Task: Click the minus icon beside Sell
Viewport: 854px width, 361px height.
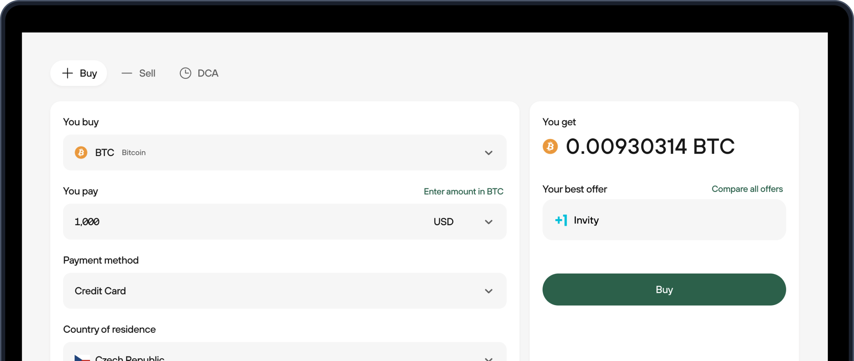Action: 127,73
